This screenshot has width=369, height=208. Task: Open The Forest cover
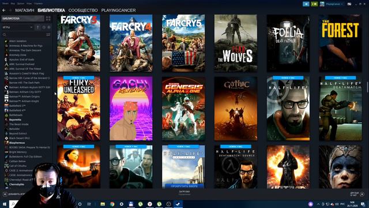[x=340, y=43]
